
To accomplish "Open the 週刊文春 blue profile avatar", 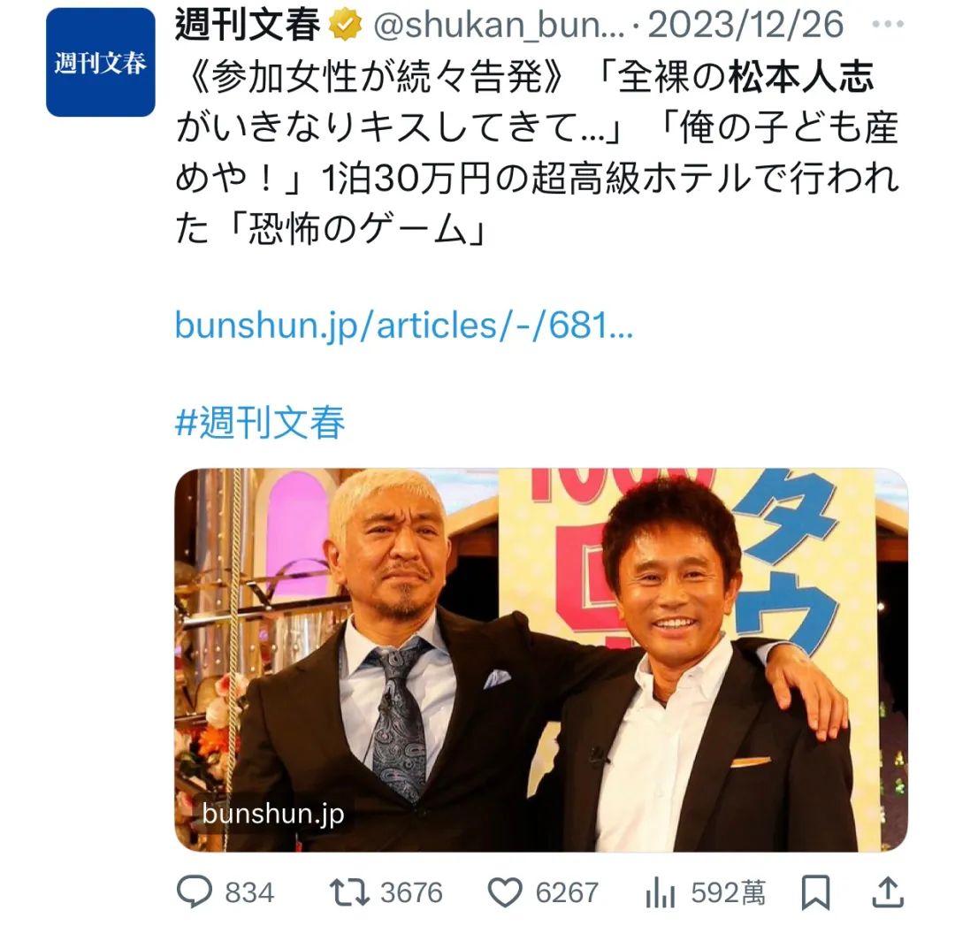I will coord(101,62).
